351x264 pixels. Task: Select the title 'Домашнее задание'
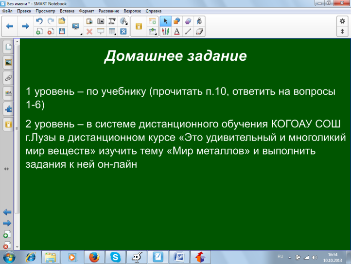[x=175, y=56]
